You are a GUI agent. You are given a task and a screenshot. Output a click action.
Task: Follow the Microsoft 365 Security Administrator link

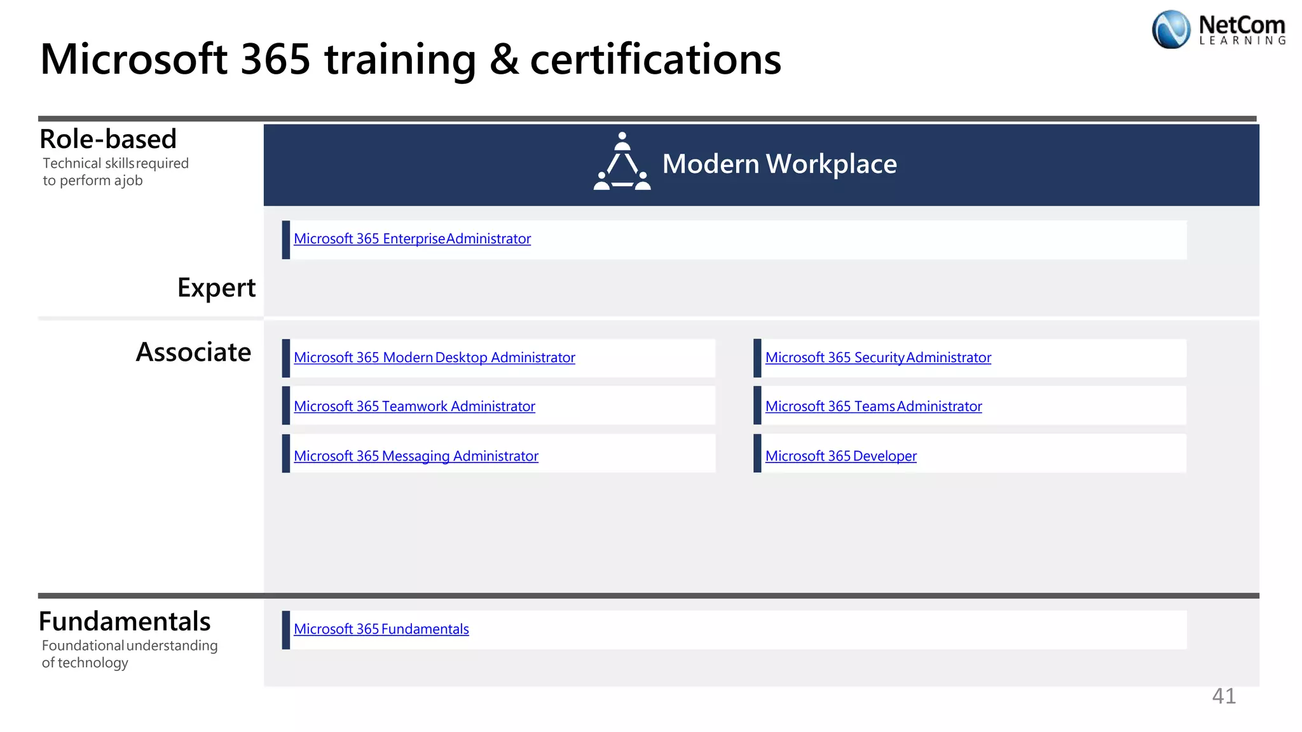[x=878, y=358]
